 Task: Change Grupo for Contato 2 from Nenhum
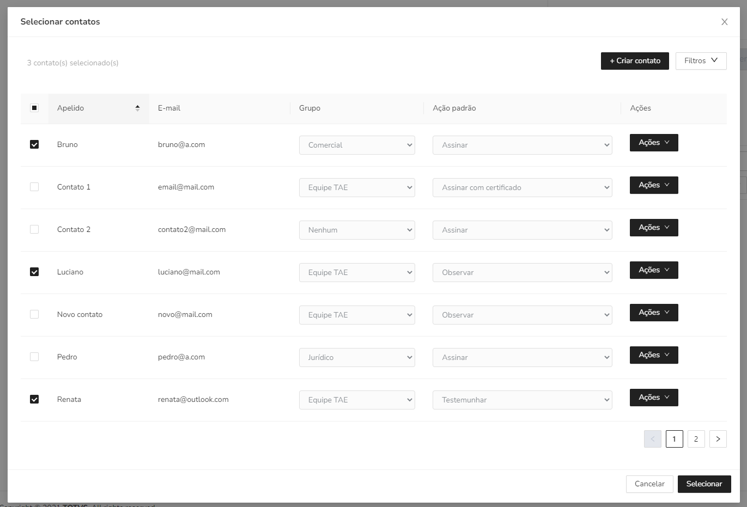tap(356, 230)
